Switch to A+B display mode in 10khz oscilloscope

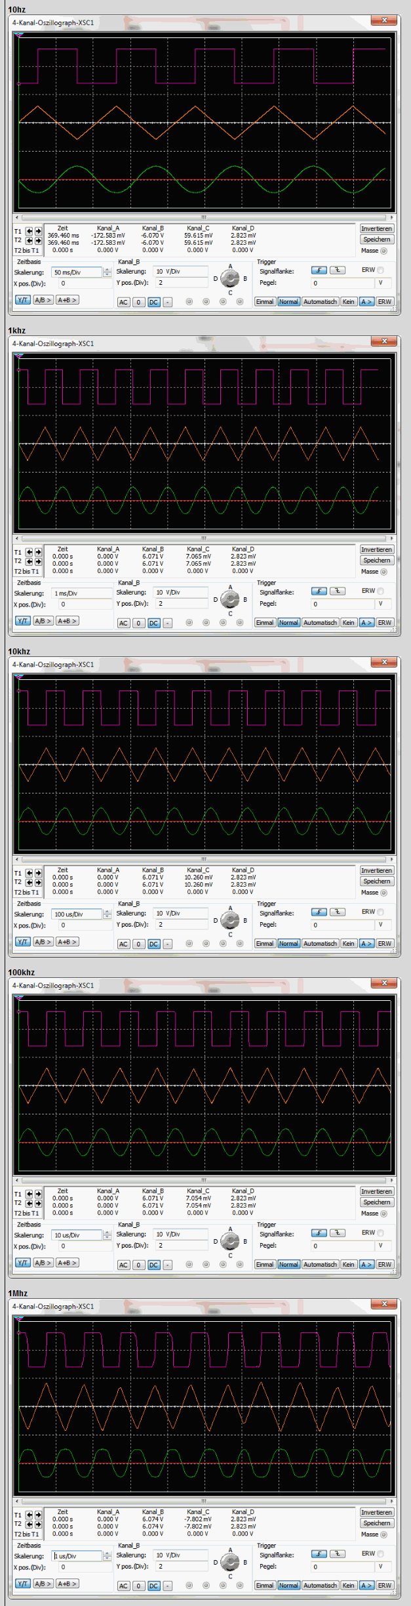67,942
